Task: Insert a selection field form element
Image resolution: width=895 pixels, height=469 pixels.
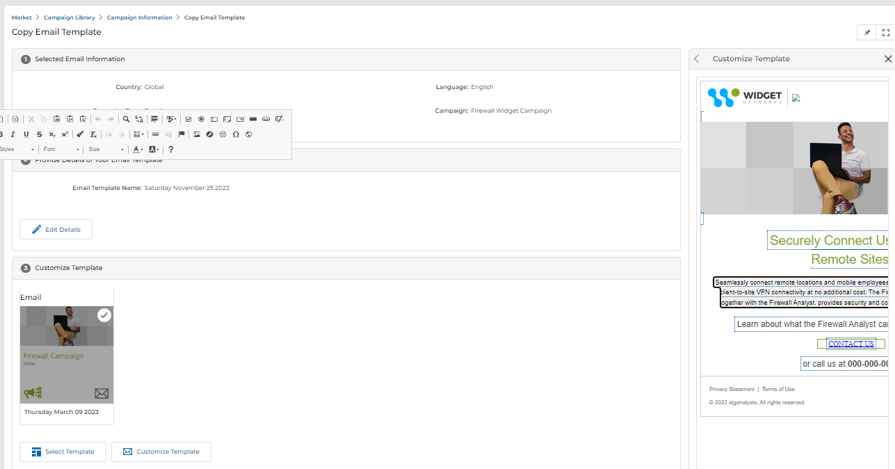Action: [x=240, y=119]
